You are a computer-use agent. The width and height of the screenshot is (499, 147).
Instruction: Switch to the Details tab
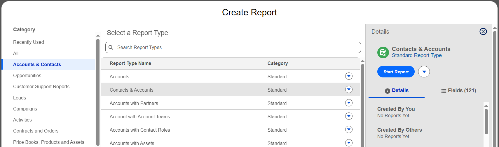pyautogui.click(x=397, y=91)
